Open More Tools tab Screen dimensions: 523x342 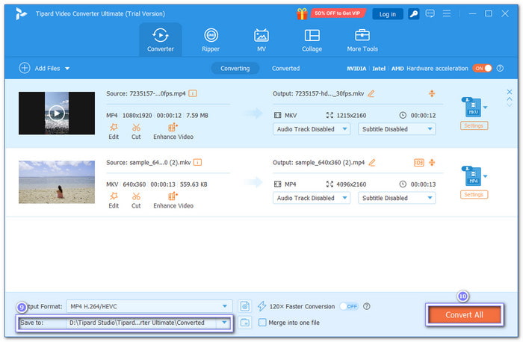click(362, 40)
